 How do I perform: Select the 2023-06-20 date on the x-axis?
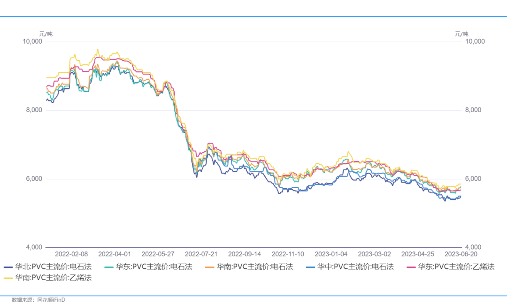pyautogui.click(x=461, y=254)
